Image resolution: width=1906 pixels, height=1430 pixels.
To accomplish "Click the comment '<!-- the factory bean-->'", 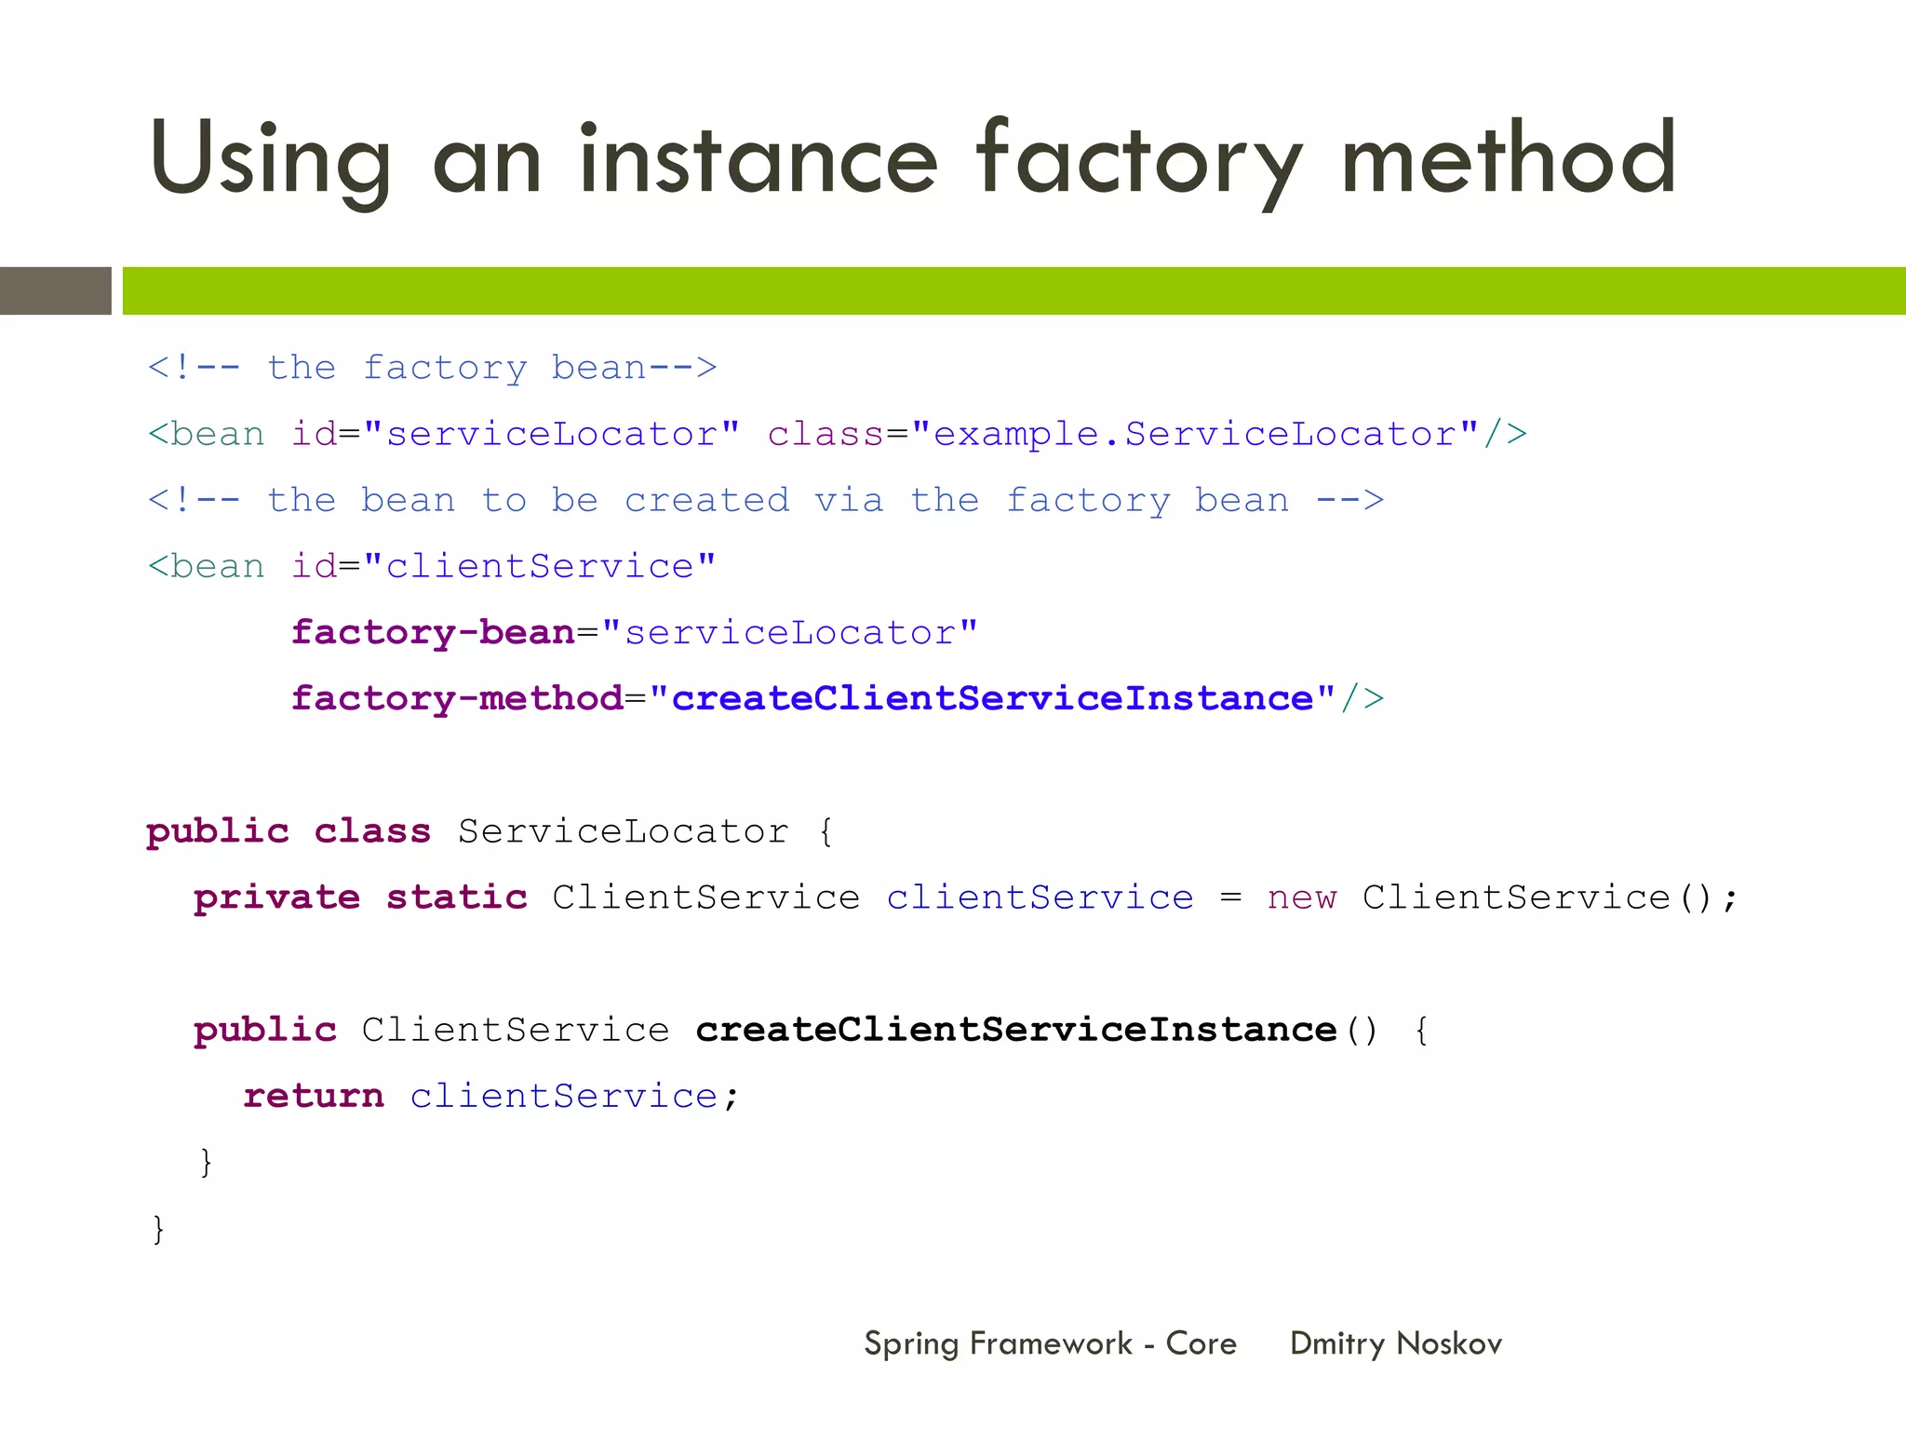I will [433, 368].
